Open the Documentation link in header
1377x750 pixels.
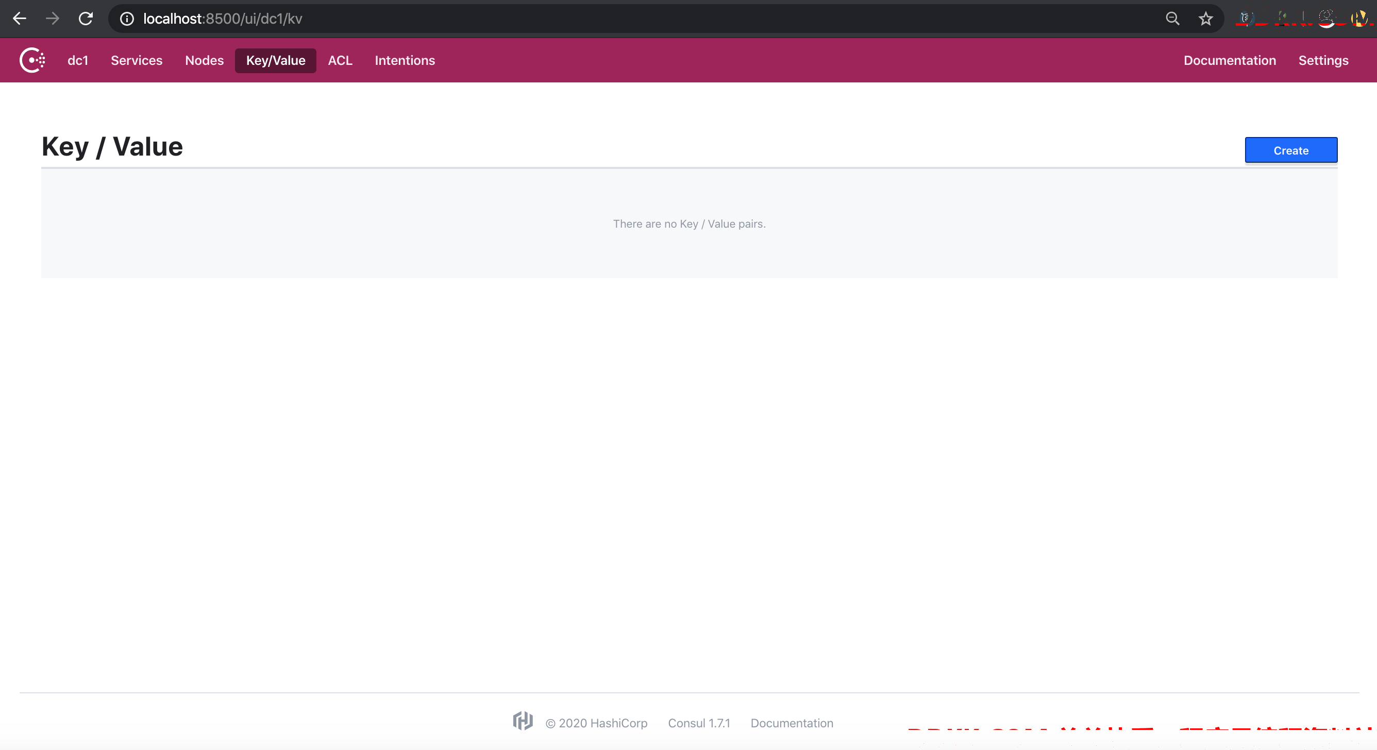click(x=1230, y=60)
